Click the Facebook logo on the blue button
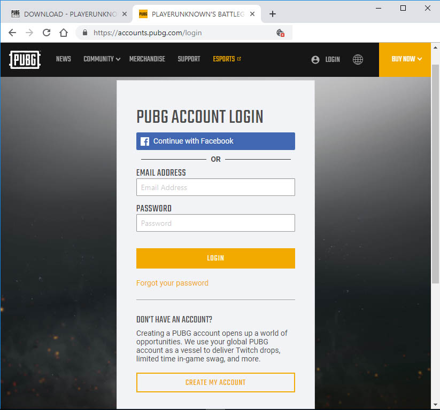440x410 pixels. pos(145,141)
